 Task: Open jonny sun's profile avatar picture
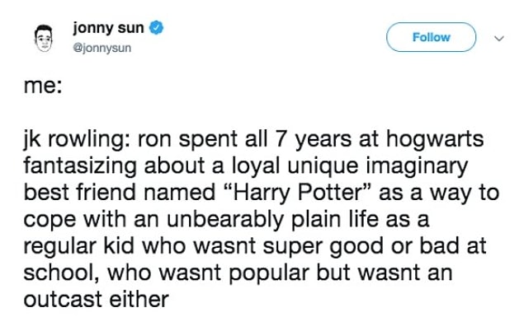44,38
